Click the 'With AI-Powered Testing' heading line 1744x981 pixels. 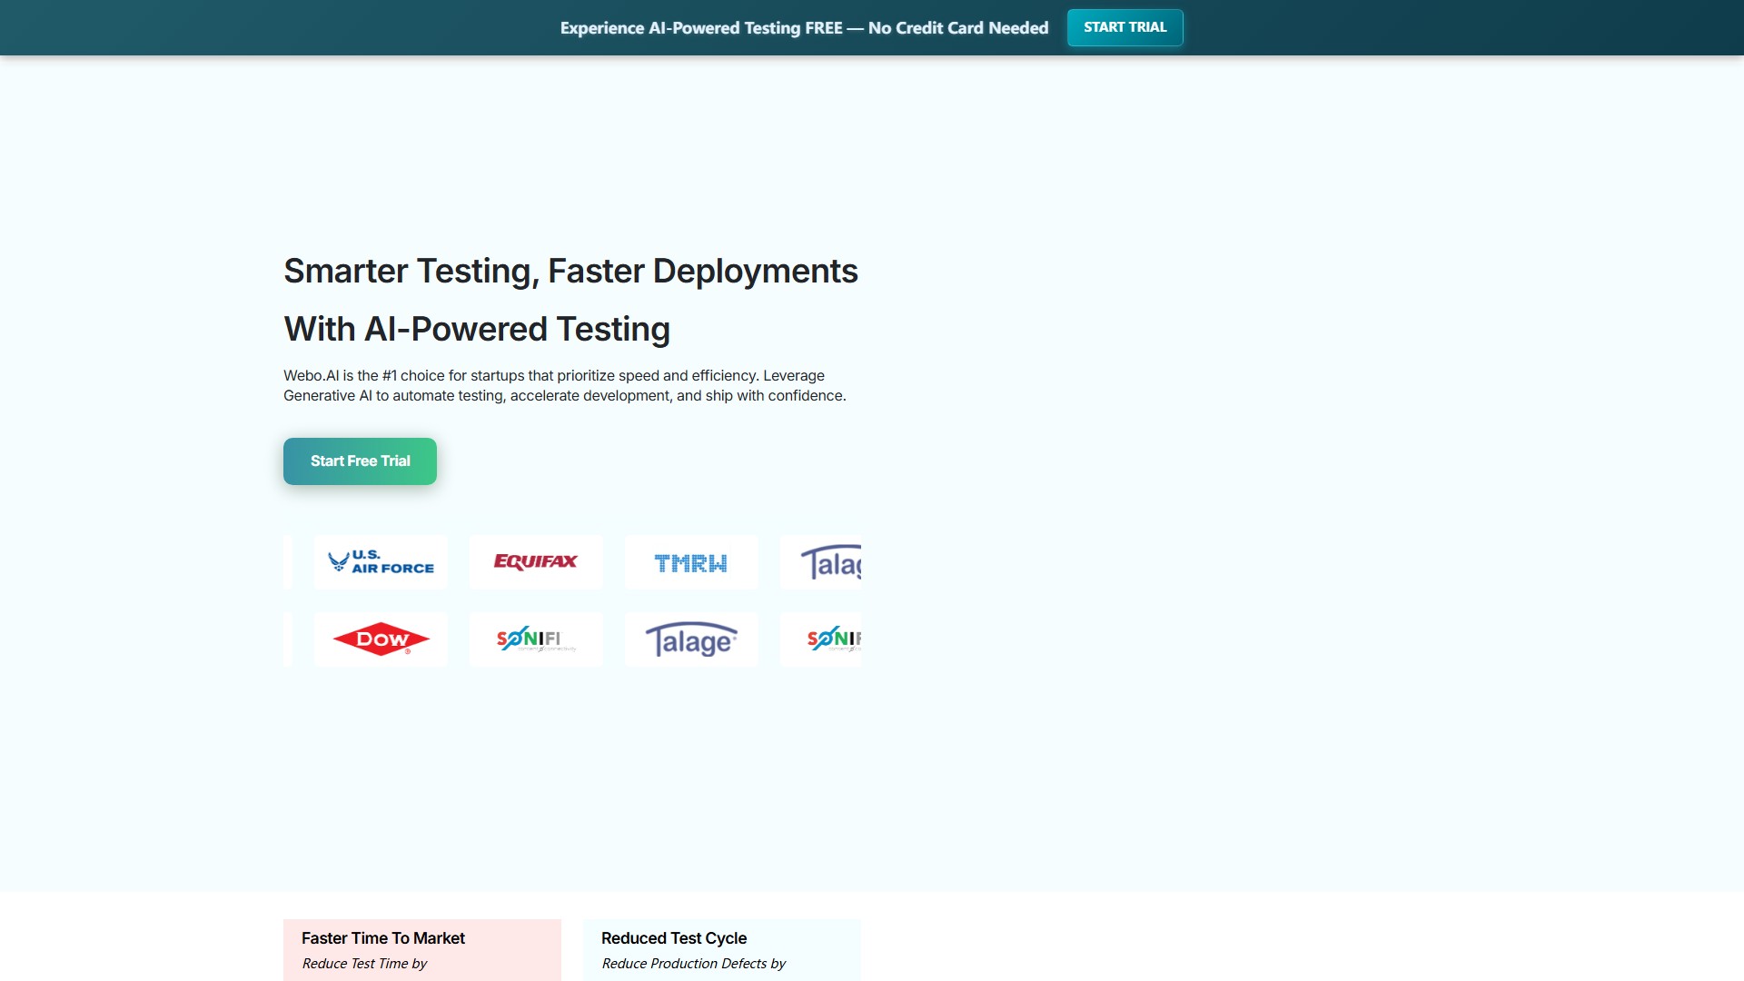477,329
